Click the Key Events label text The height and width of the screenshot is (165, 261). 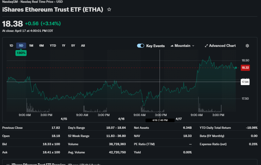(x=155, y=46)
